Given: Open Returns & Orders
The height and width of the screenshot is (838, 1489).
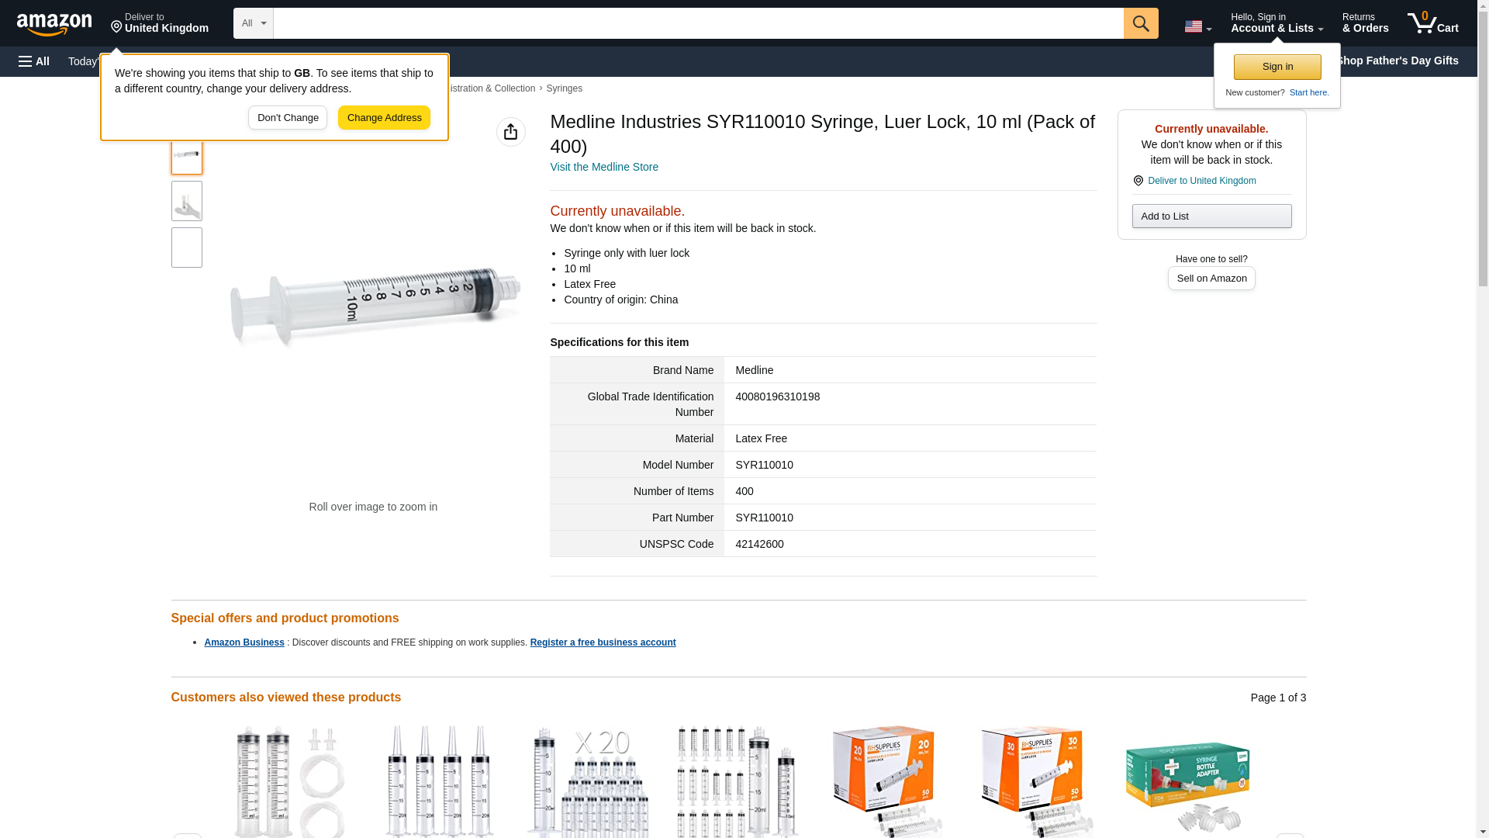Looking at the screenshot, I should point(1365,23).
